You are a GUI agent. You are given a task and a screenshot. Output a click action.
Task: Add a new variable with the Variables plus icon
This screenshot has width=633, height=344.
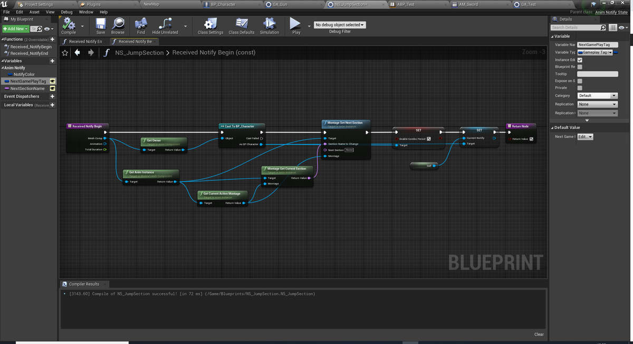click(52, 61)
